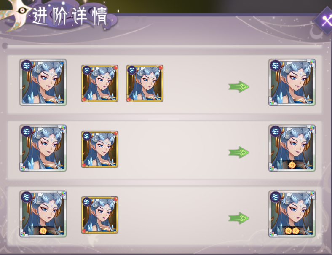The height and width of the screenshot is (255, 332).
Task: Tap the first gold-framed material hero in the top row
Action: pyautogui.click(x=100, y=83)
